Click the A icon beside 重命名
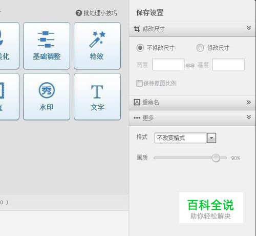The image size is (256, 236). (137, 102)
